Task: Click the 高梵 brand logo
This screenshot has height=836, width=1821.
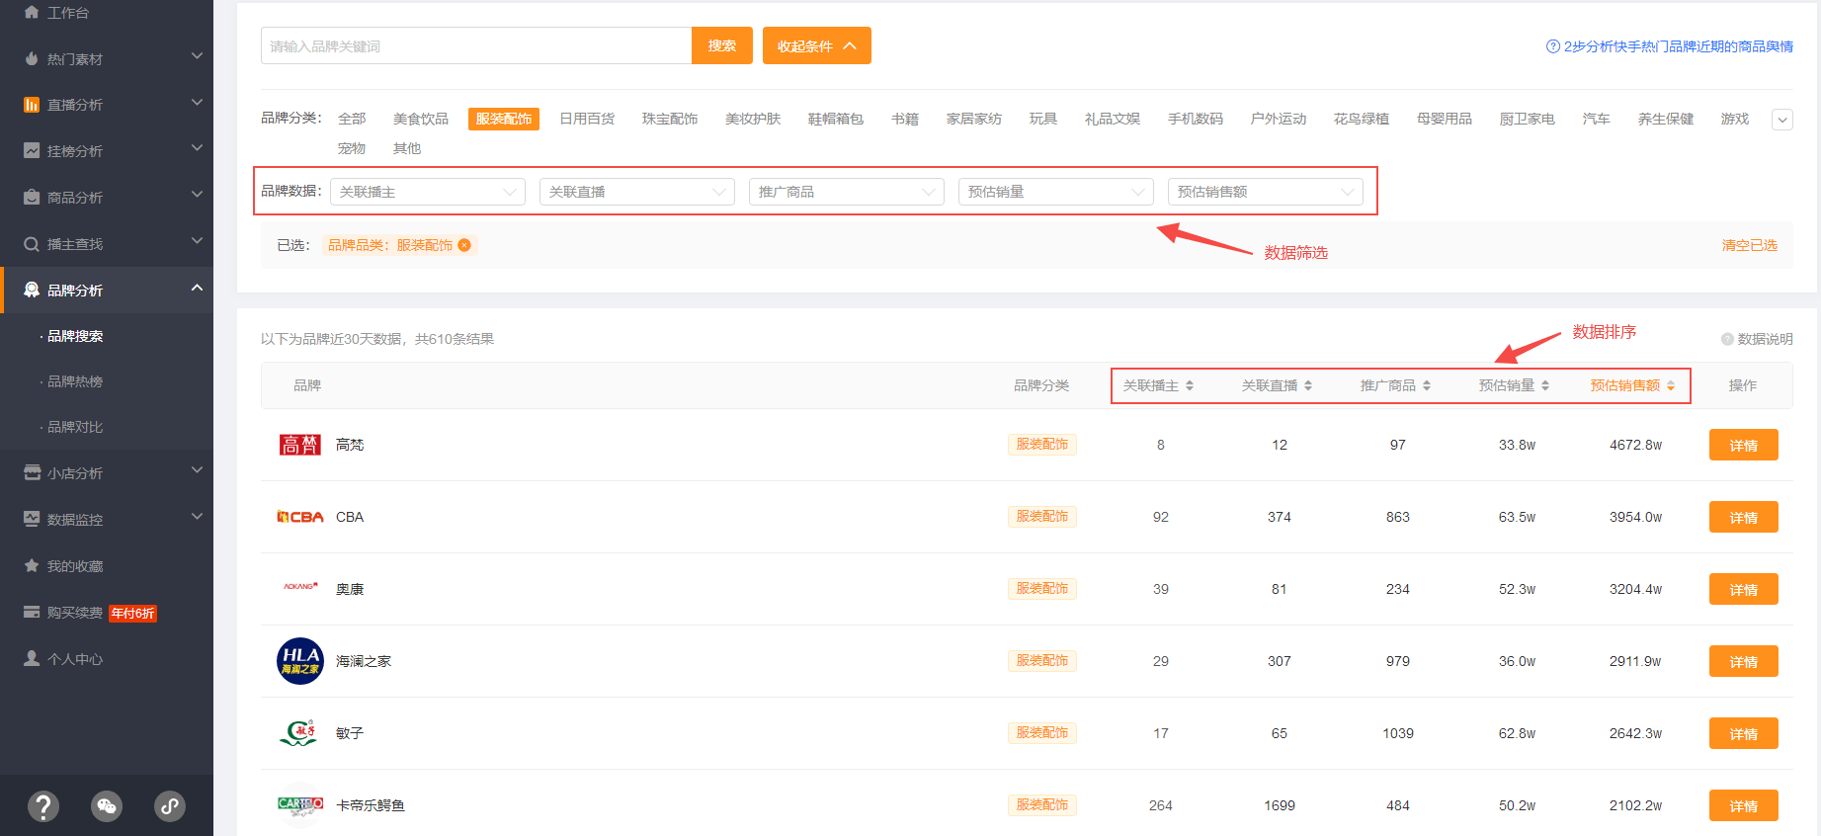Action: point(300,445)
